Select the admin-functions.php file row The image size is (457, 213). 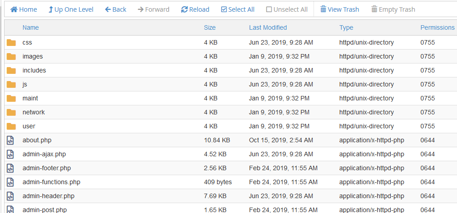pyautogui.click(x=231, y=182)
